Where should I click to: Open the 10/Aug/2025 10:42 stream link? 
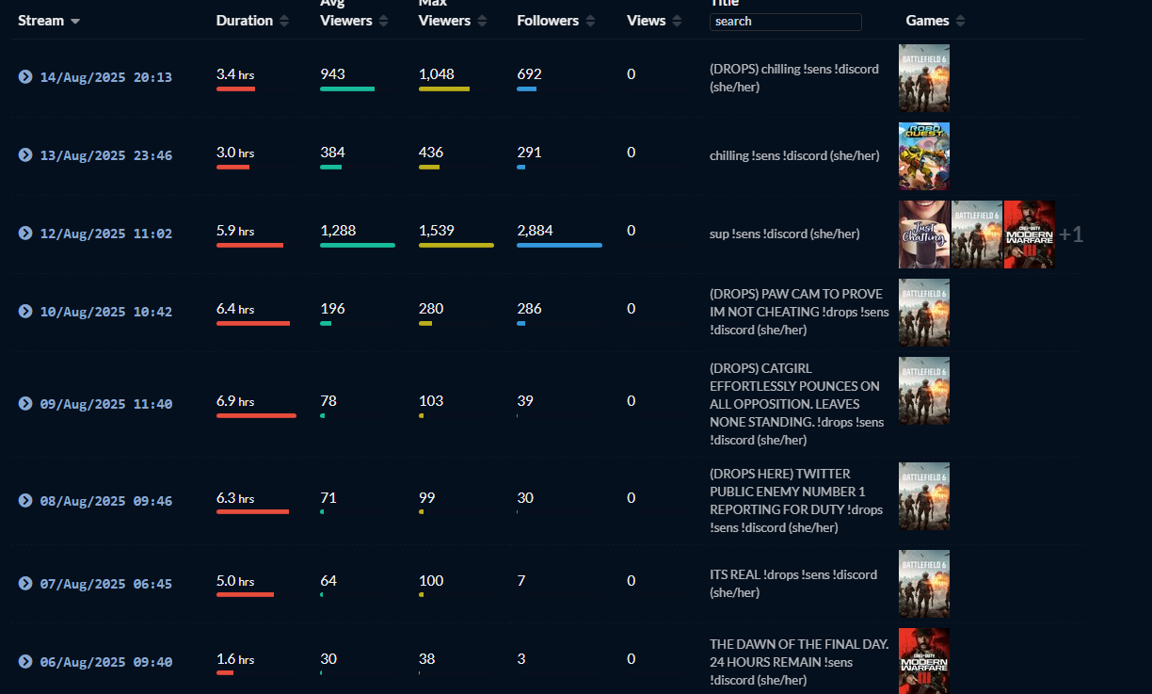105,312
